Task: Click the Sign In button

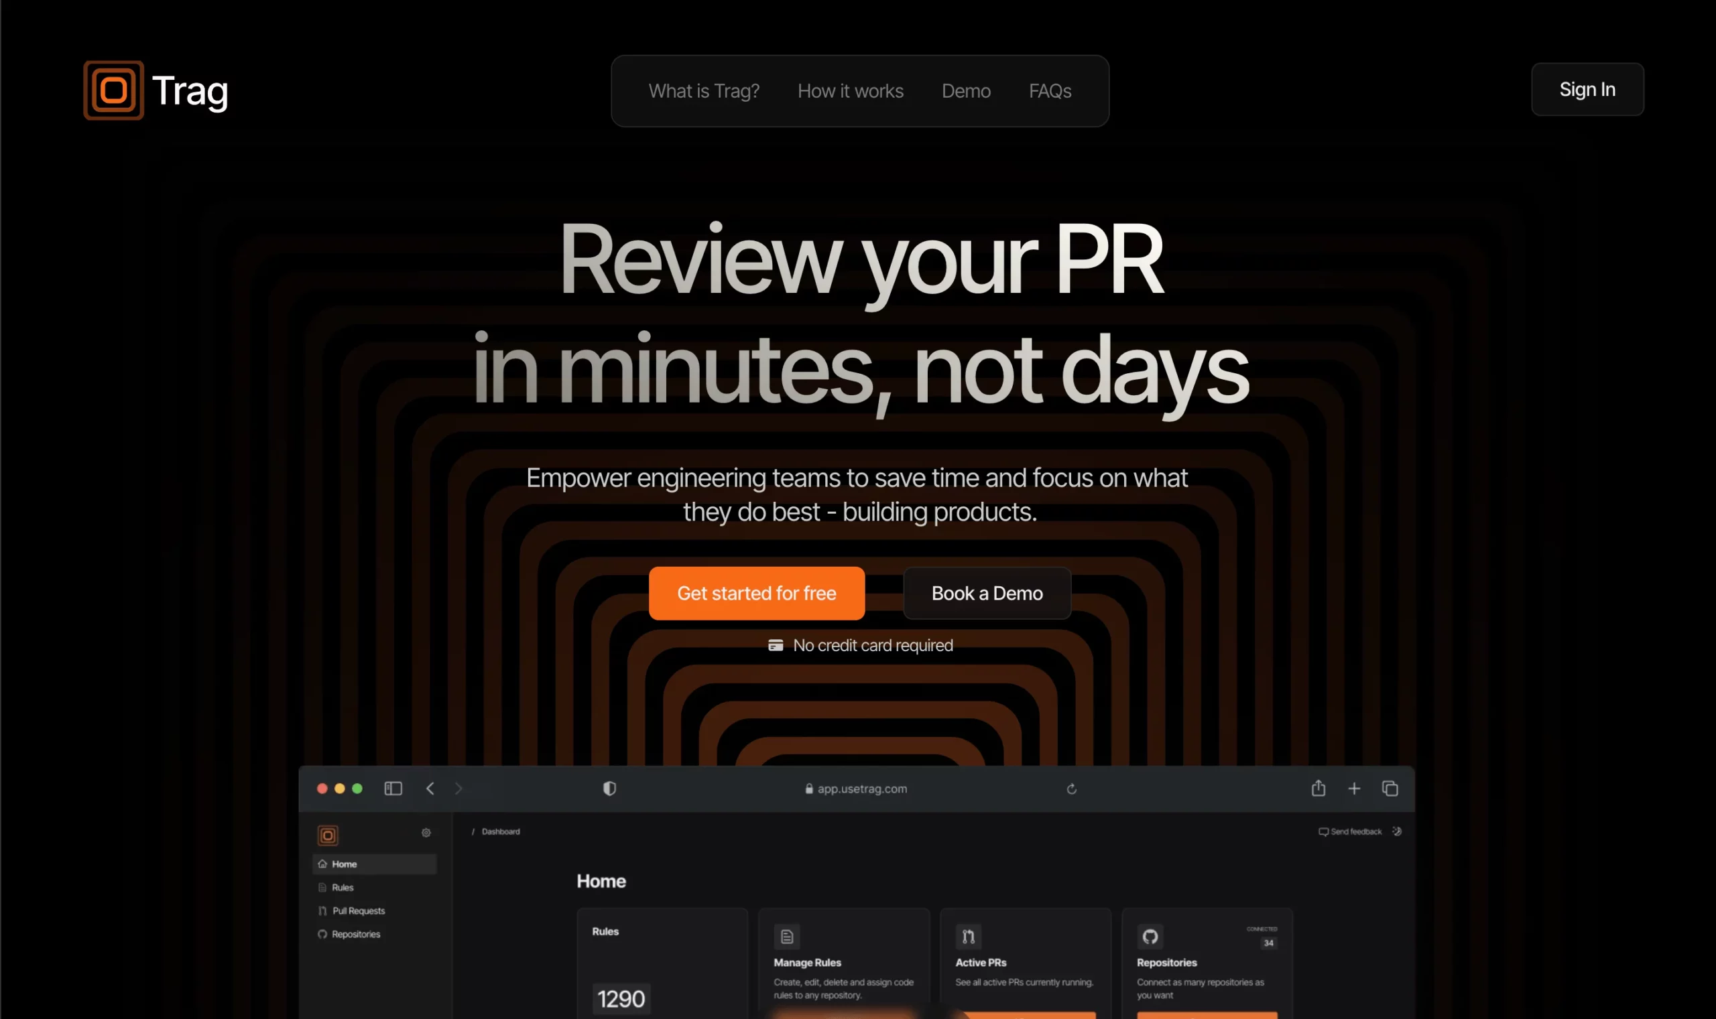Action: coord(1587,89)
